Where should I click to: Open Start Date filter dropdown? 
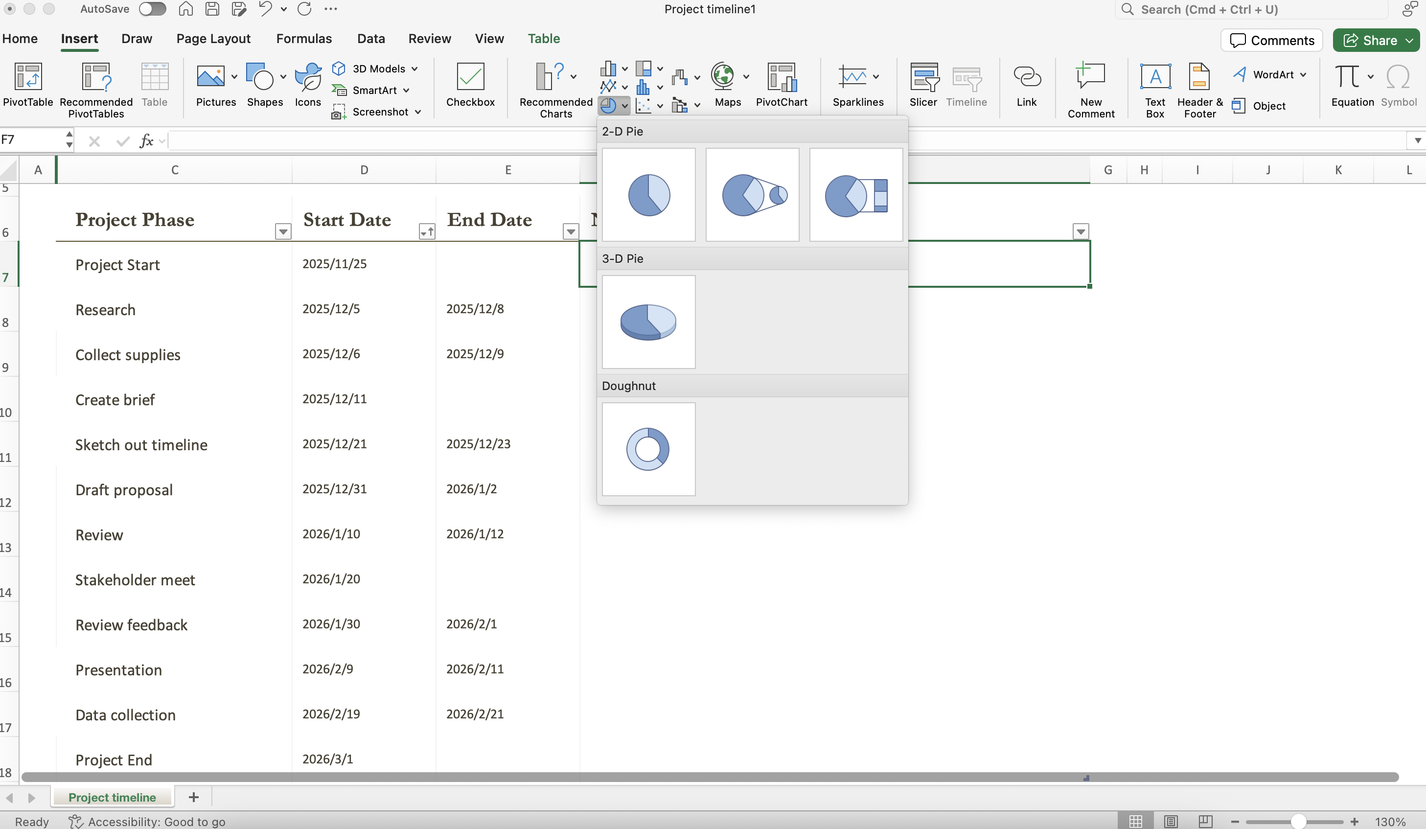point(427,231)
